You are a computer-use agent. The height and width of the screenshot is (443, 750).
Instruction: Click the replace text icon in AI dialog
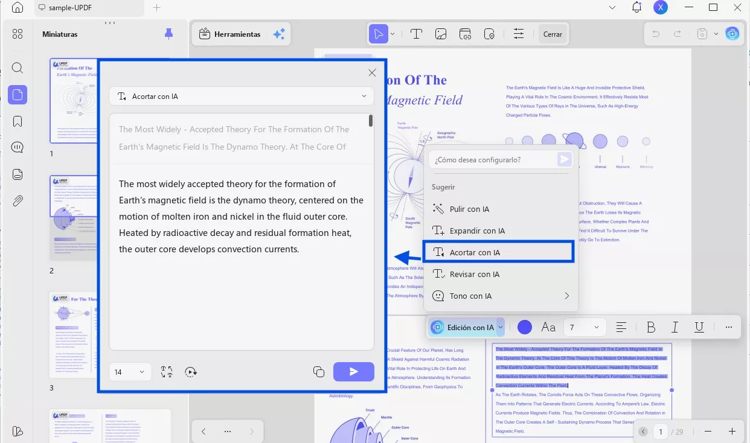pos(167,372)
